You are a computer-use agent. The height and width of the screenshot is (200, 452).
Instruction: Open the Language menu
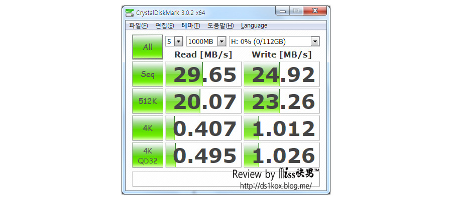coord(254,25)
